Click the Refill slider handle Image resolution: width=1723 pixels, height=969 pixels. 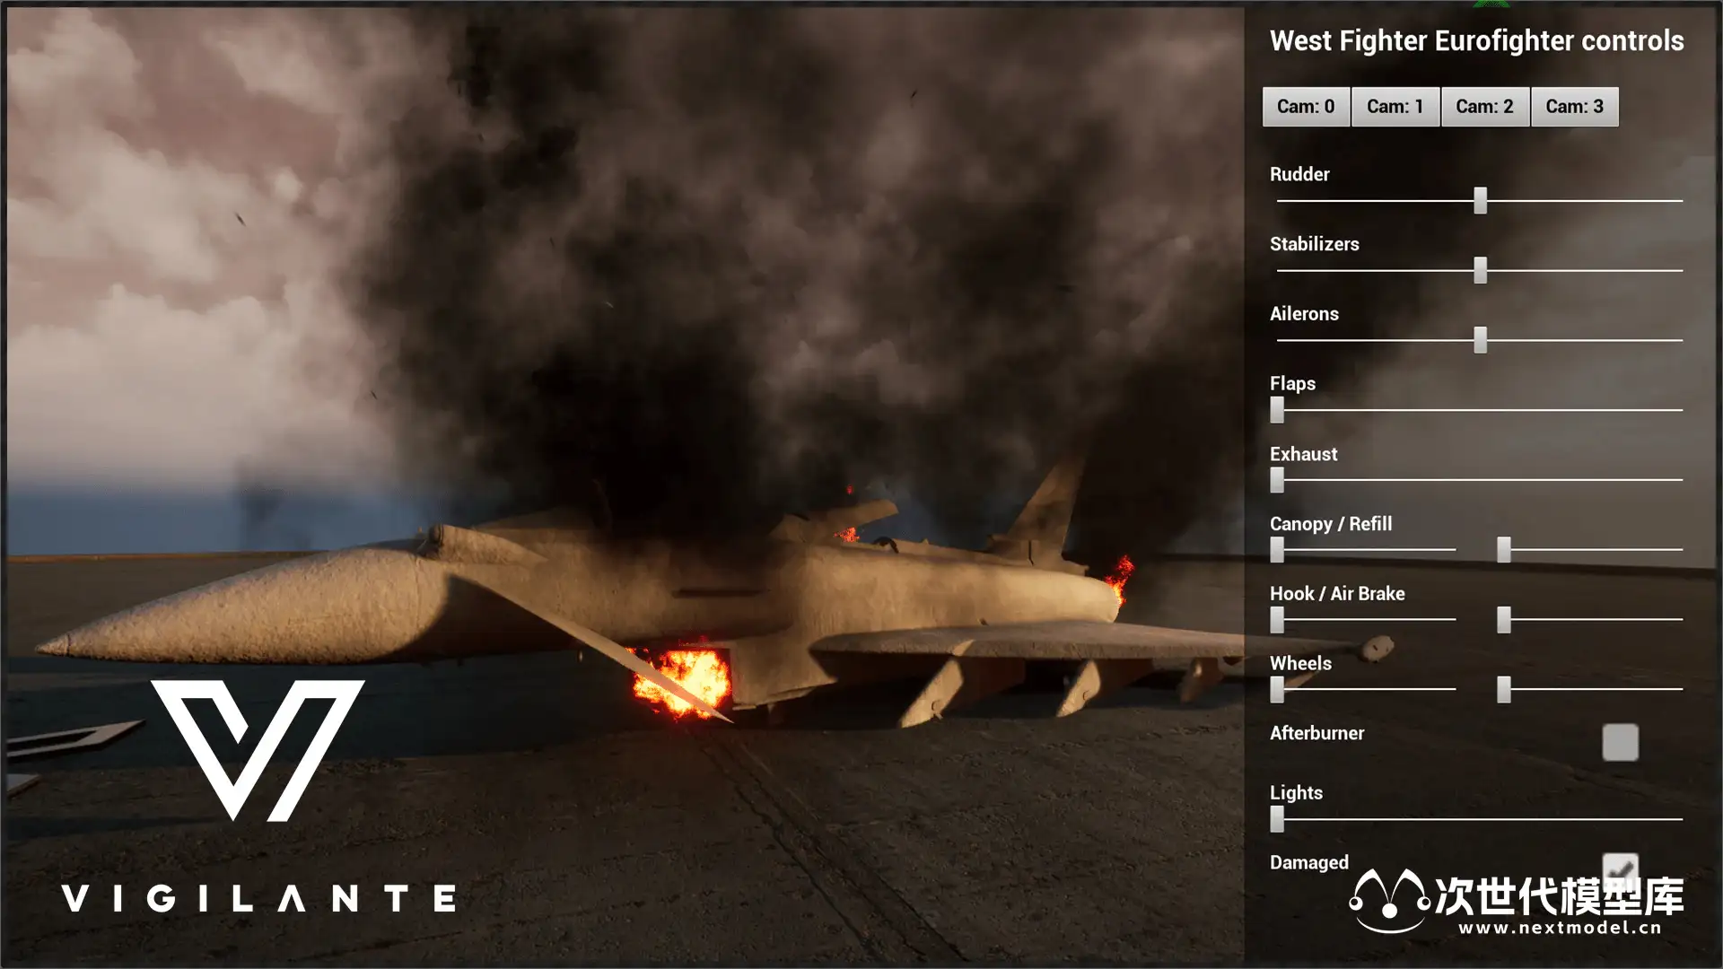tap(1504, 550)
